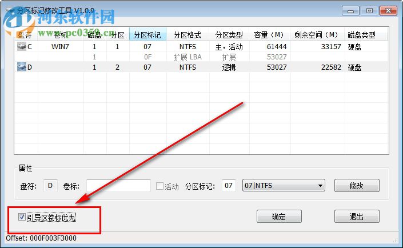Select the WIN7 volume label cell
This screenshot has height=248, width=403.
pos(60,46)
